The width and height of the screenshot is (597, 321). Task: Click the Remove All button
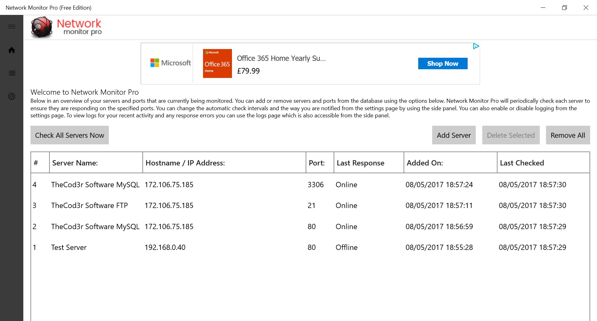[x=568, y=135]
